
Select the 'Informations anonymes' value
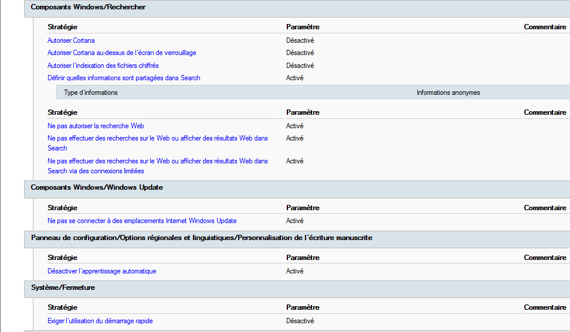click(x=448, y=93)
